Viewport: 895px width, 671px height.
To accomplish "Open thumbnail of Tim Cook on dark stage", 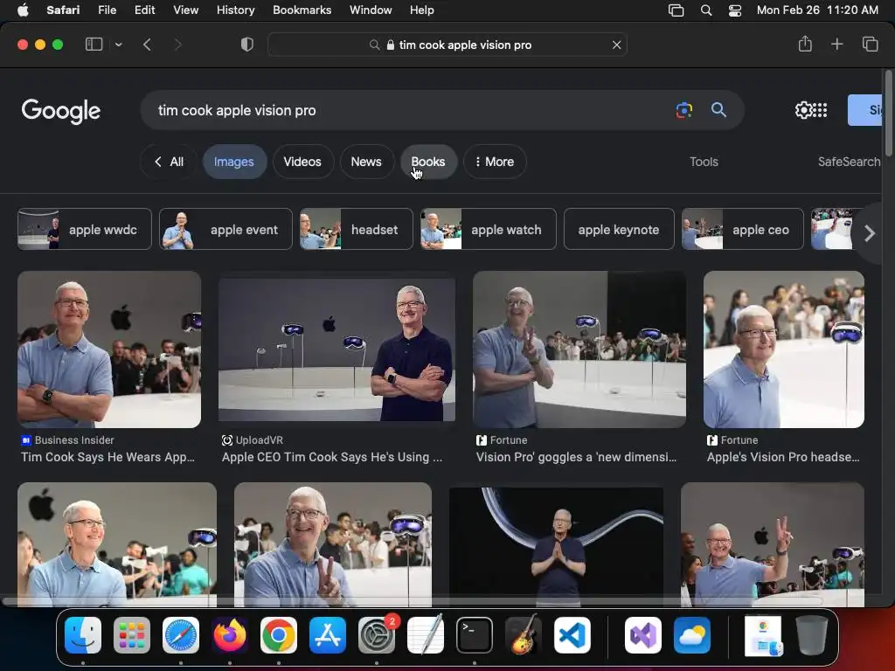I will pyautogui.click(x=557, y=546).
